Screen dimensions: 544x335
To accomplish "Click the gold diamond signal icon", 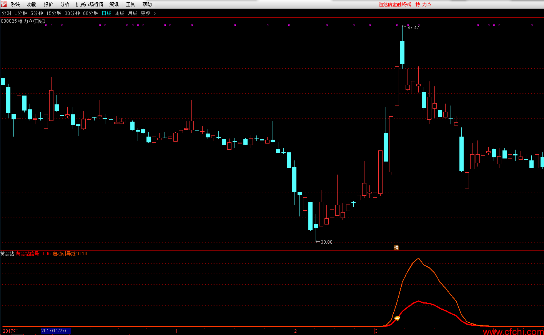I will tap(398, 318).
